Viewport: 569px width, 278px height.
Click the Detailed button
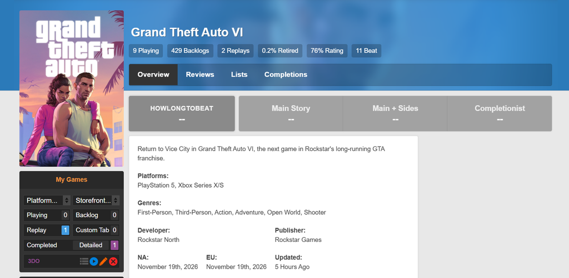coord(96,245)
